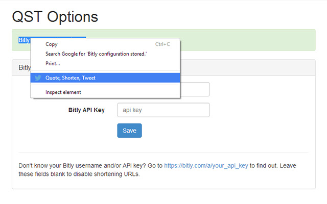Screen dimensions: 327x204
Task: Pick Quote, Shorten, Tweet menu entry
Action: coord(71,78)
